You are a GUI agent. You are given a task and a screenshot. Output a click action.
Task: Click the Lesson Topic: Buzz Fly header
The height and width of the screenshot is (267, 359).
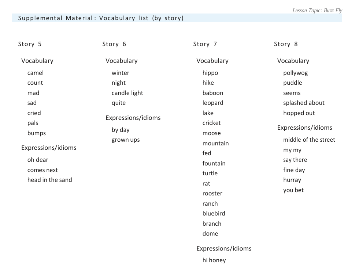click(x=317, y=10)
